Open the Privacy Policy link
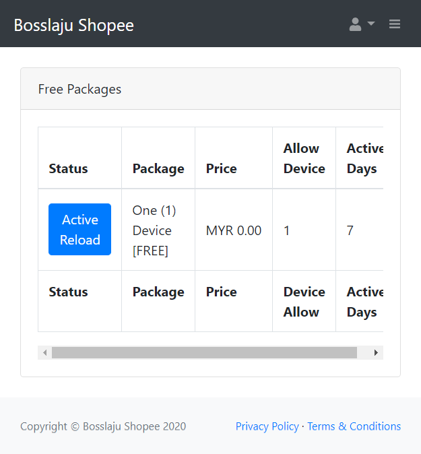The height and width of the screenshot is (454, 421). point(267,426)
